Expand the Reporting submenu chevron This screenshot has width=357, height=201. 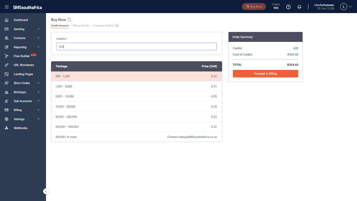pyautogui.click(x=38, y=47)
